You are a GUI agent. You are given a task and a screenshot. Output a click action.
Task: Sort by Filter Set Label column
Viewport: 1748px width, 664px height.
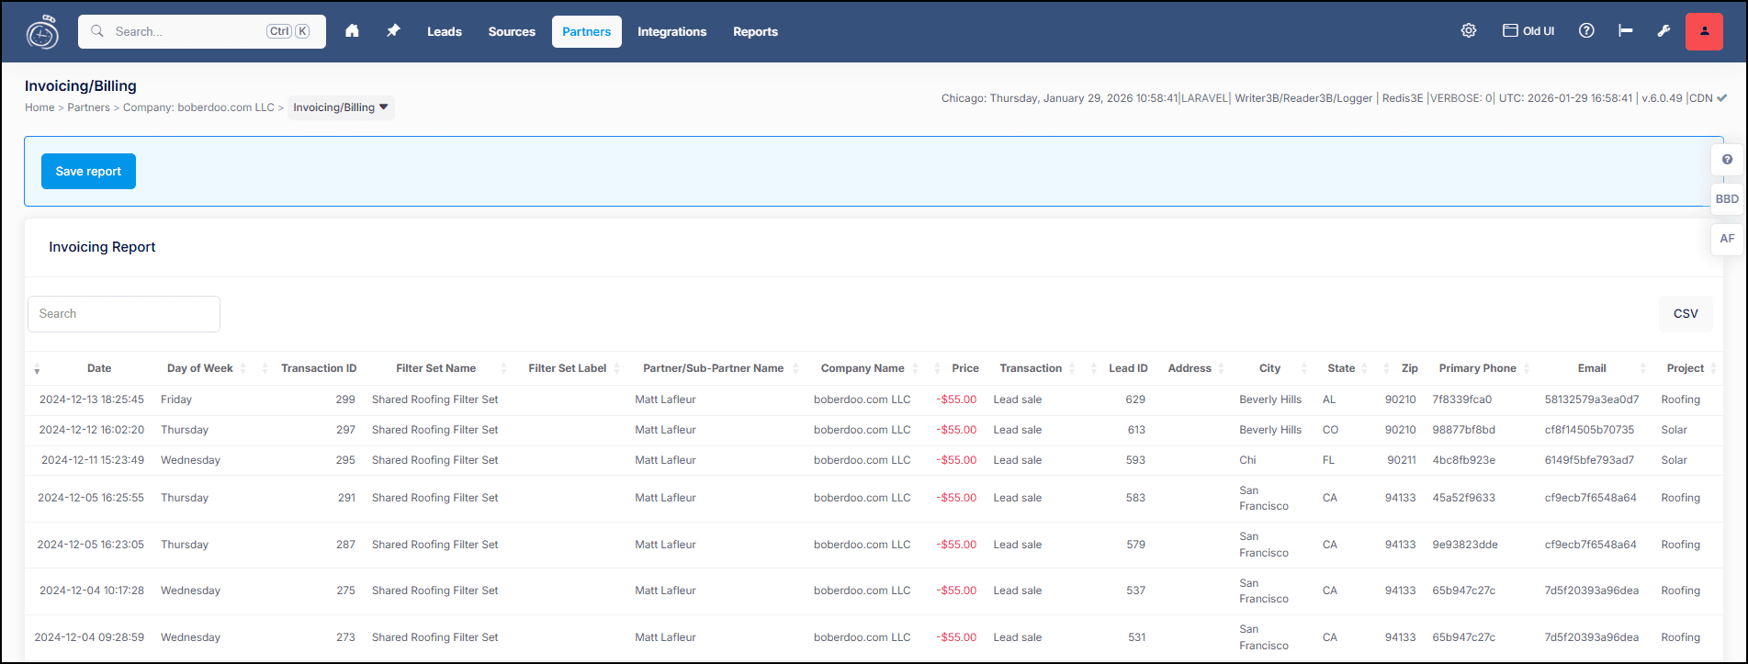click(568, 368)
